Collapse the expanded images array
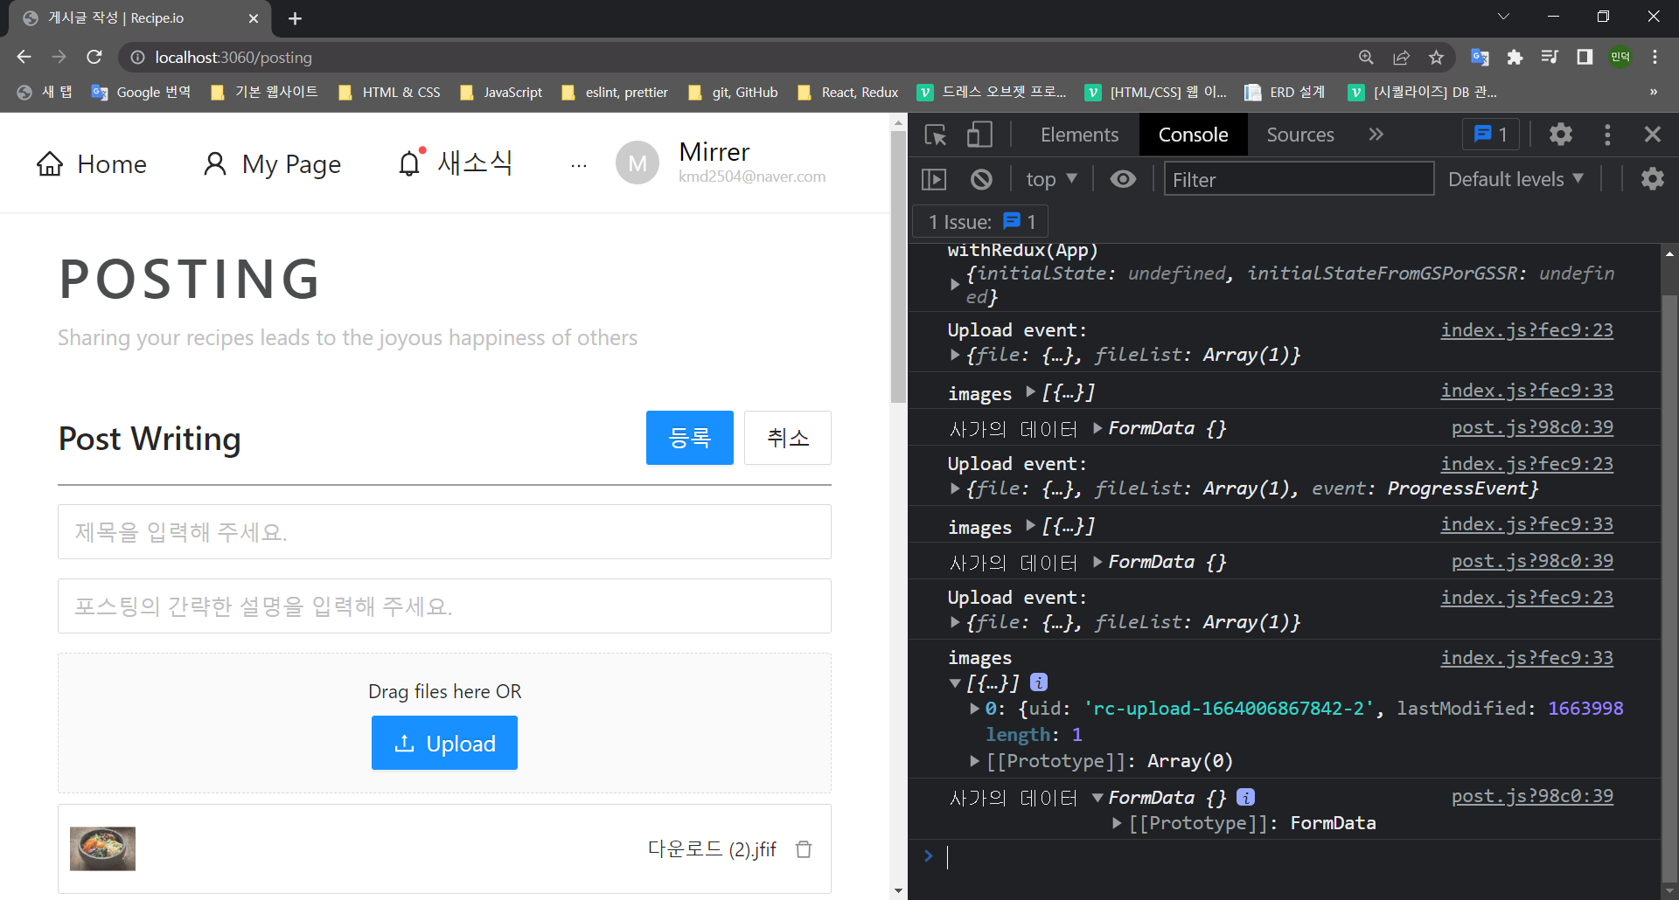The width and height of the screenshot is (1679, 900). (x=955, y=683)
